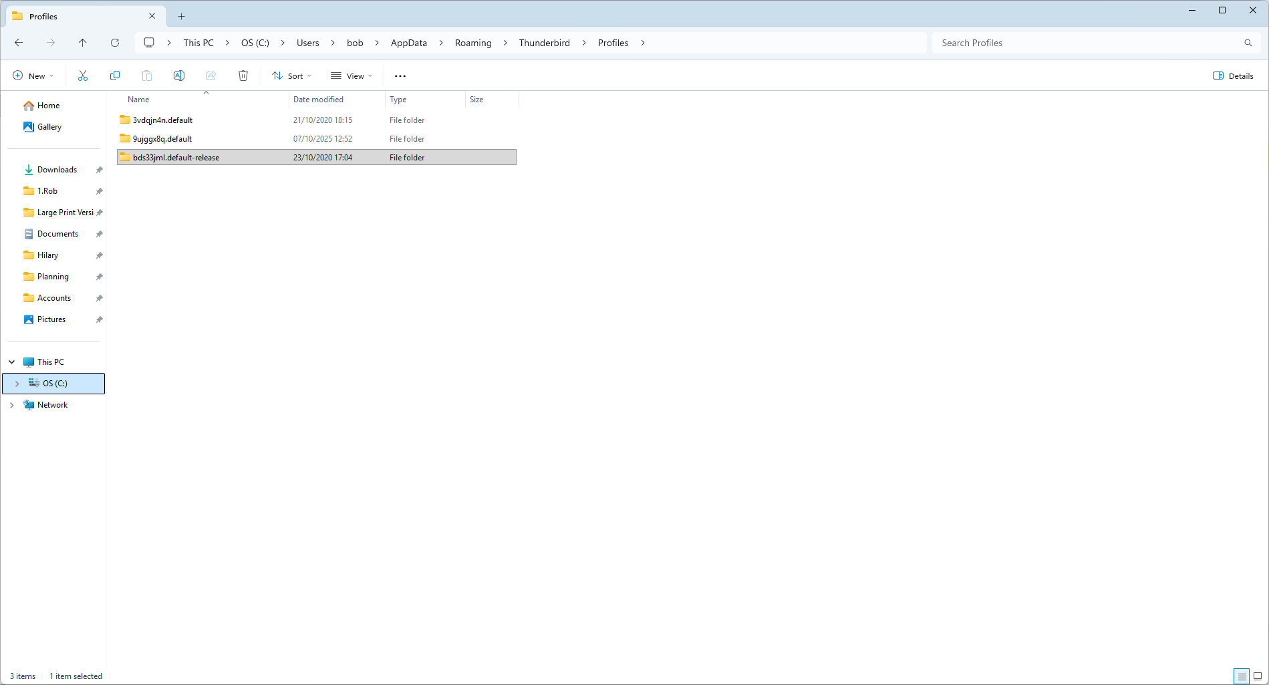Expand chevron after Thunderbird in address bar
The height and width of the screenshot is (685, 1269).
point(584,43)
